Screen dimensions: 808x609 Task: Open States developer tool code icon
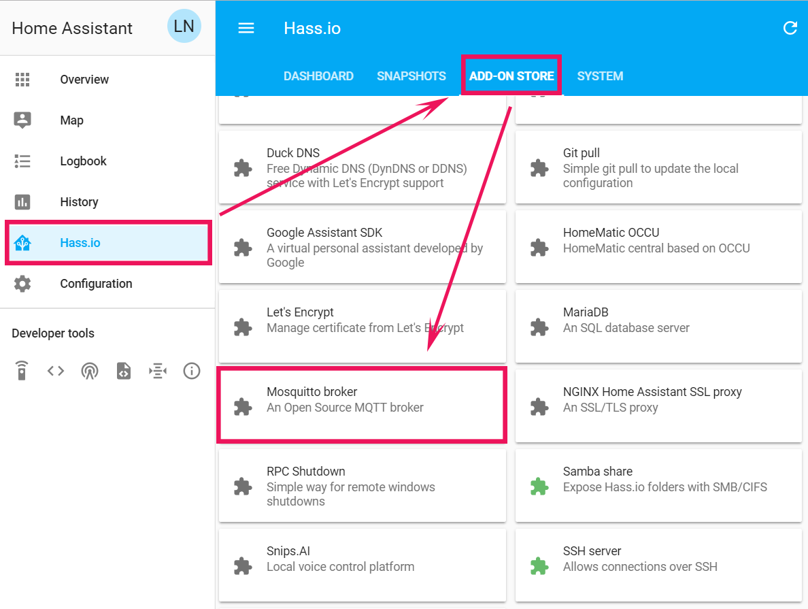56,371
